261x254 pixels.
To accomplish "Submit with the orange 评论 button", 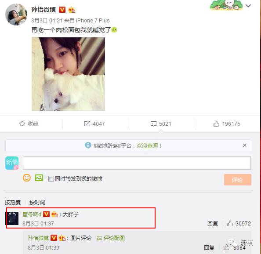I will click(x=238, y=180).
